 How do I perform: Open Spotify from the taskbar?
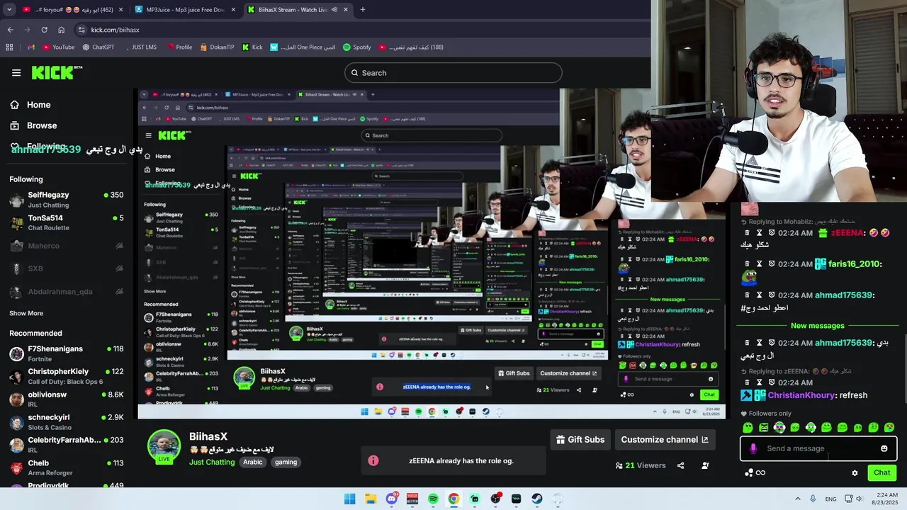coord(433,499)
